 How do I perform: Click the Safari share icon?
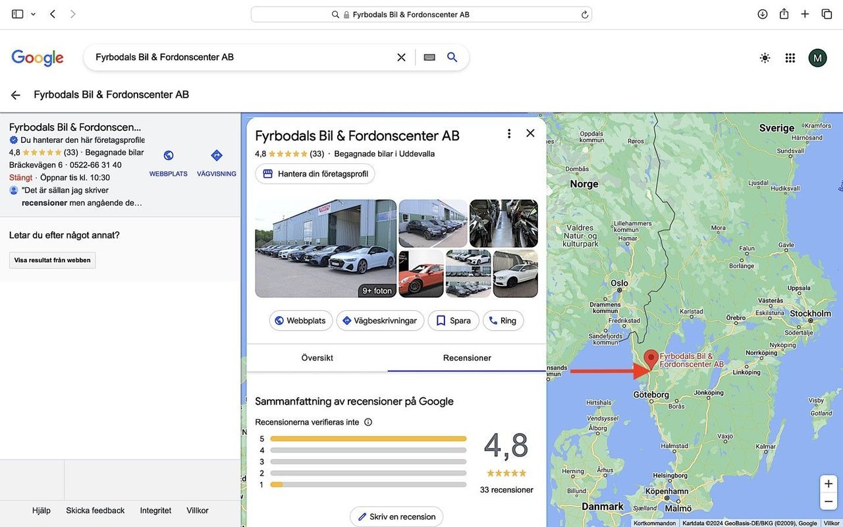point(784,14)
